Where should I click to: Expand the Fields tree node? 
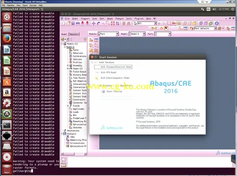[68, 106]
